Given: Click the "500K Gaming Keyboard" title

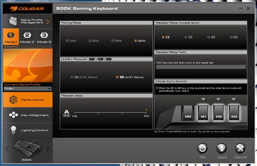Looking at the screenshot, I should point(87,9).
